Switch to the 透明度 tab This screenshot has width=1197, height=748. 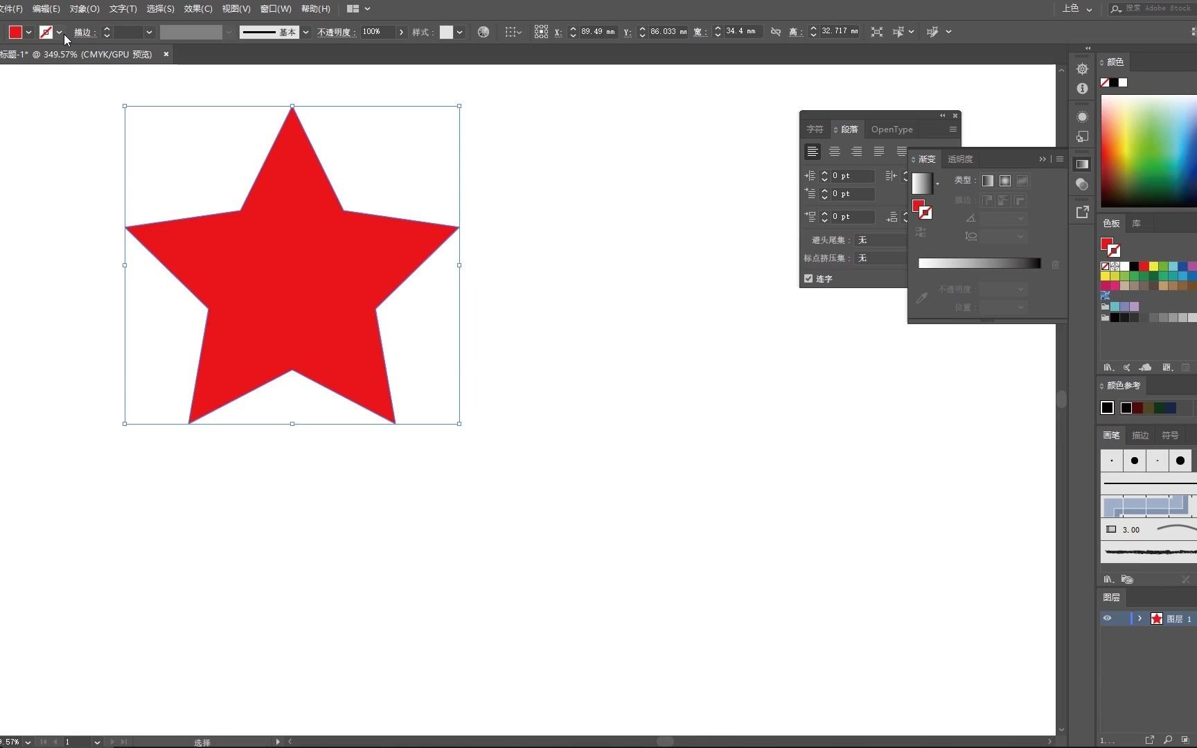point(960,159)
